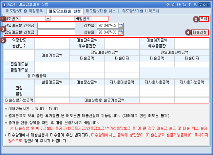Open calendar for 금일매도분 상환일 date
The height and width of the screenshot is (155, 213).
pos(121,32)
